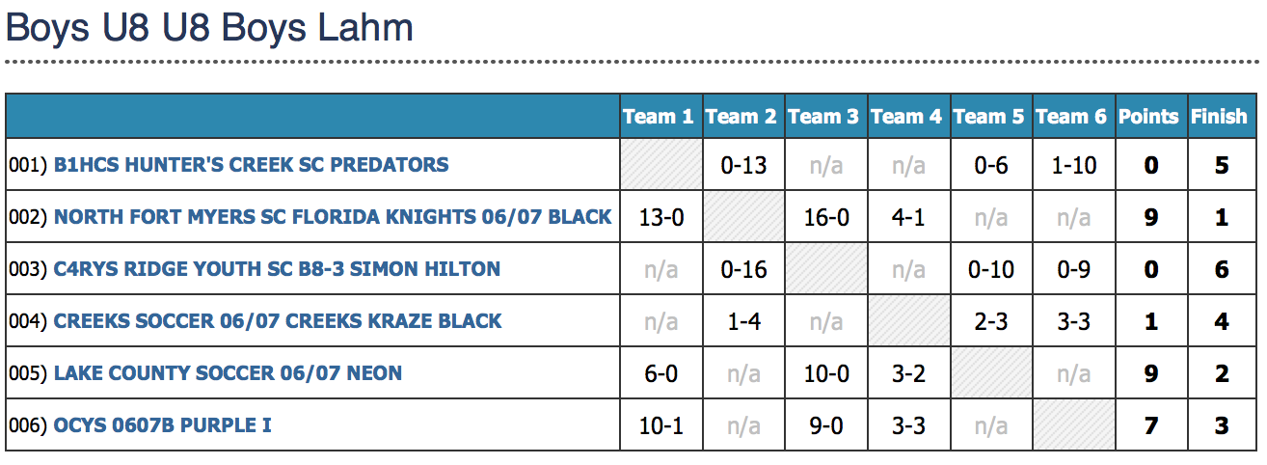This screenshot has width=1267, height=465.
Task: Click the Team 2 column header
Action: 743,117
